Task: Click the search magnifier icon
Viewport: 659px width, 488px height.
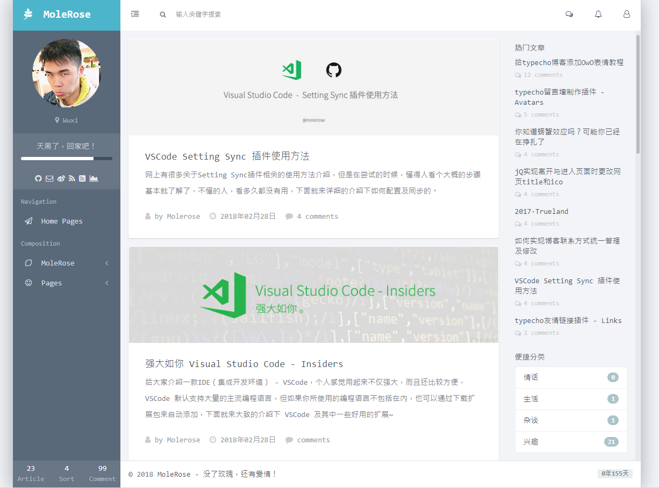Action: (x=163, y=15)
